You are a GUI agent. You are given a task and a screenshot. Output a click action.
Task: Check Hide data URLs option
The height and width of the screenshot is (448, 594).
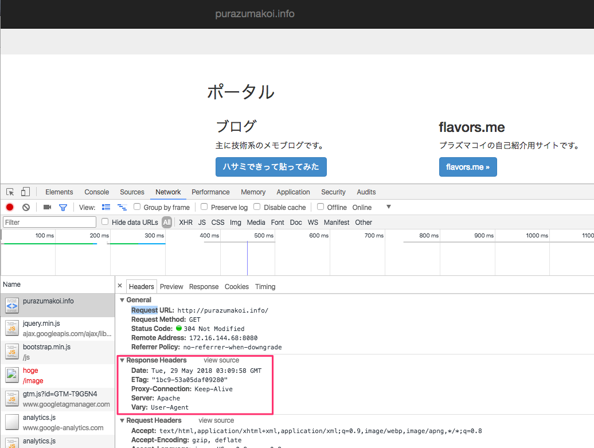(x=105, y=221)
